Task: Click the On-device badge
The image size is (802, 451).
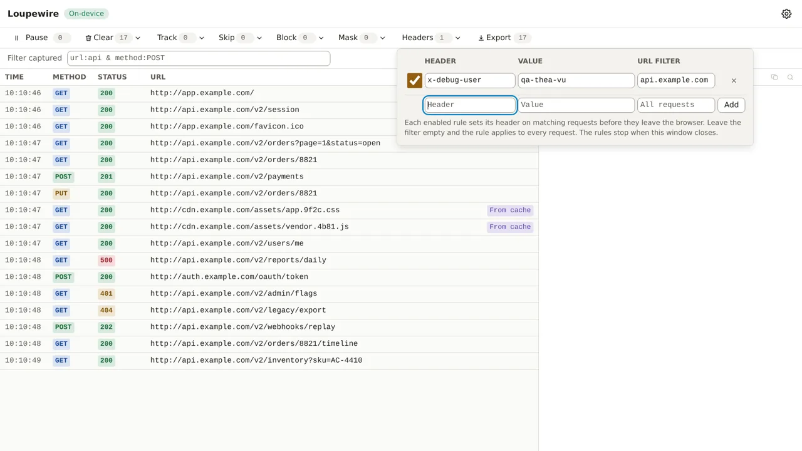Action: [86, 14]
